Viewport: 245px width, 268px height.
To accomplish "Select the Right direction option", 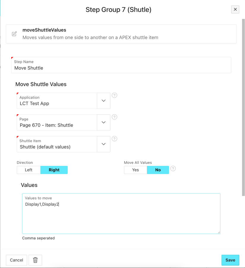I will coord(54,170).
